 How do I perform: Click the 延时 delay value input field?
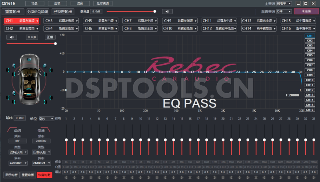coord(20,118)
